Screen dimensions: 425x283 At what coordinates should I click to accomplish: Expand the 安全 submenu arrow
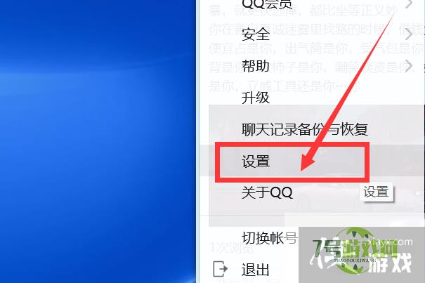click(409, 34)
